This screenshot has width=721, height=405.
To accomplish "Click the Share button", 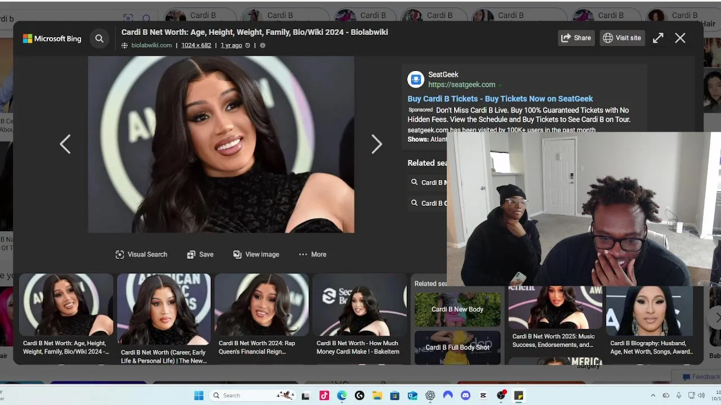I will pyautogui.click(x=576, y=38).
